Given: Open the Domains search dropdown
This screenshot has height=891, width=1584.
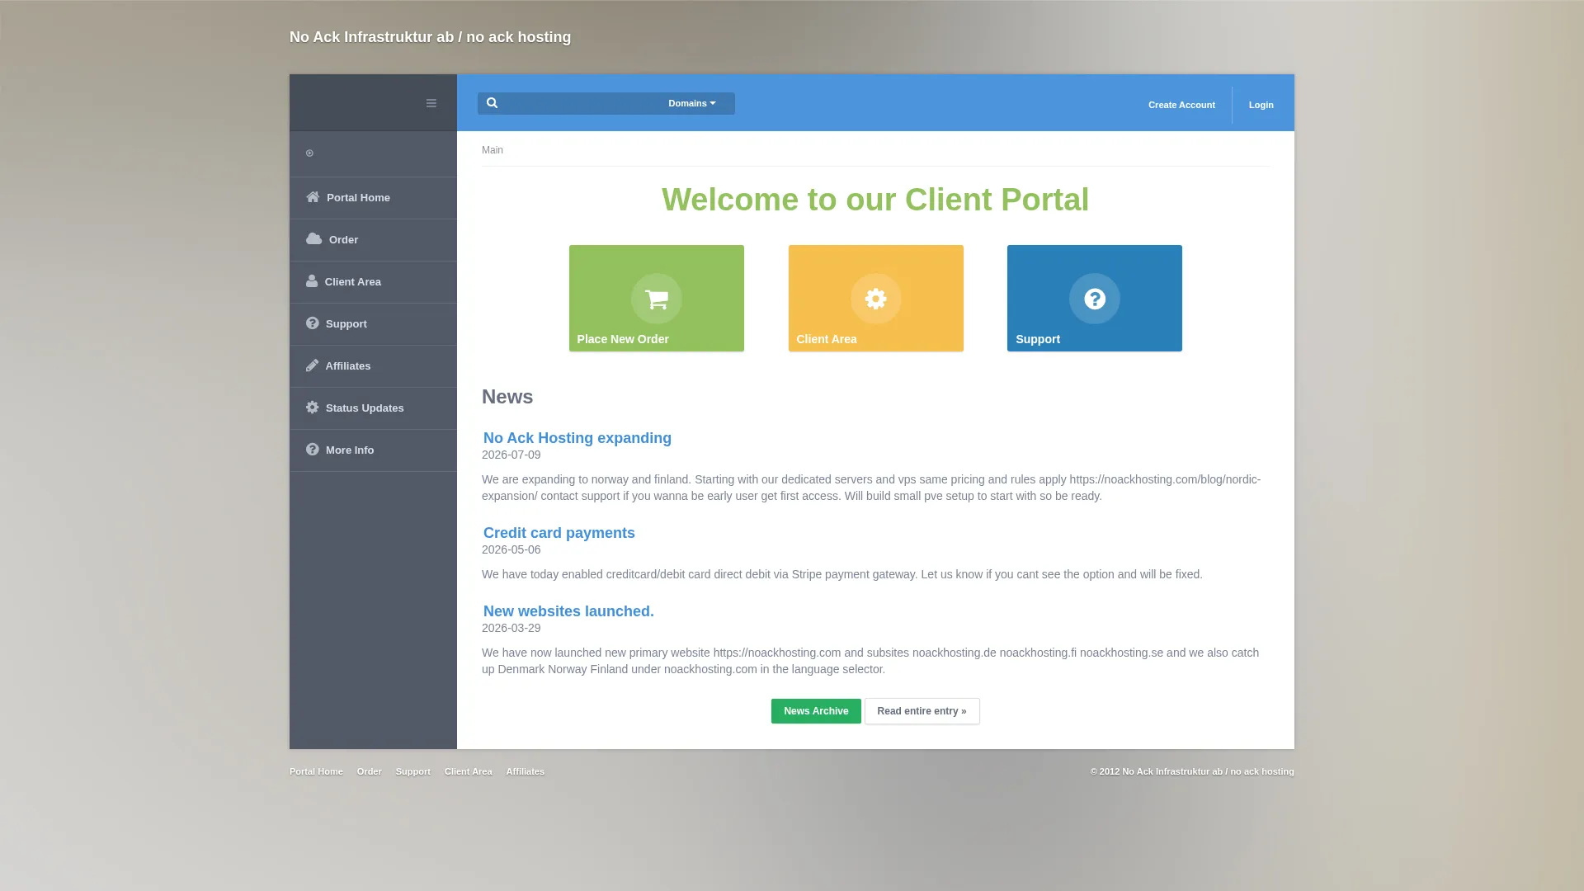Looking at the screenshot, I should coord(692,103).
